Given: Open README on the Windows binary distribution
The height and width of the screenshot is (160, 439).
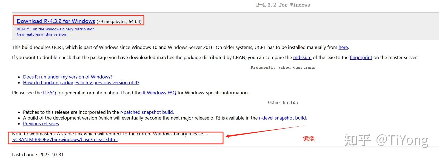Looking at the screenshot, I should pos(56,29).
